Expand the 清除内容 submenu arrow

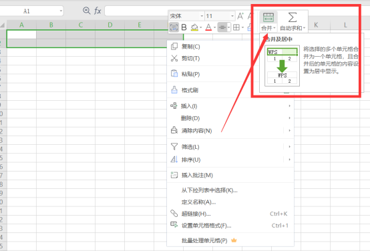289,130
